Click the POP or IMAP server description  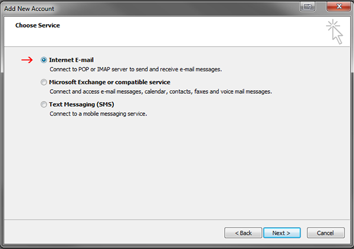tap(136, 69)
